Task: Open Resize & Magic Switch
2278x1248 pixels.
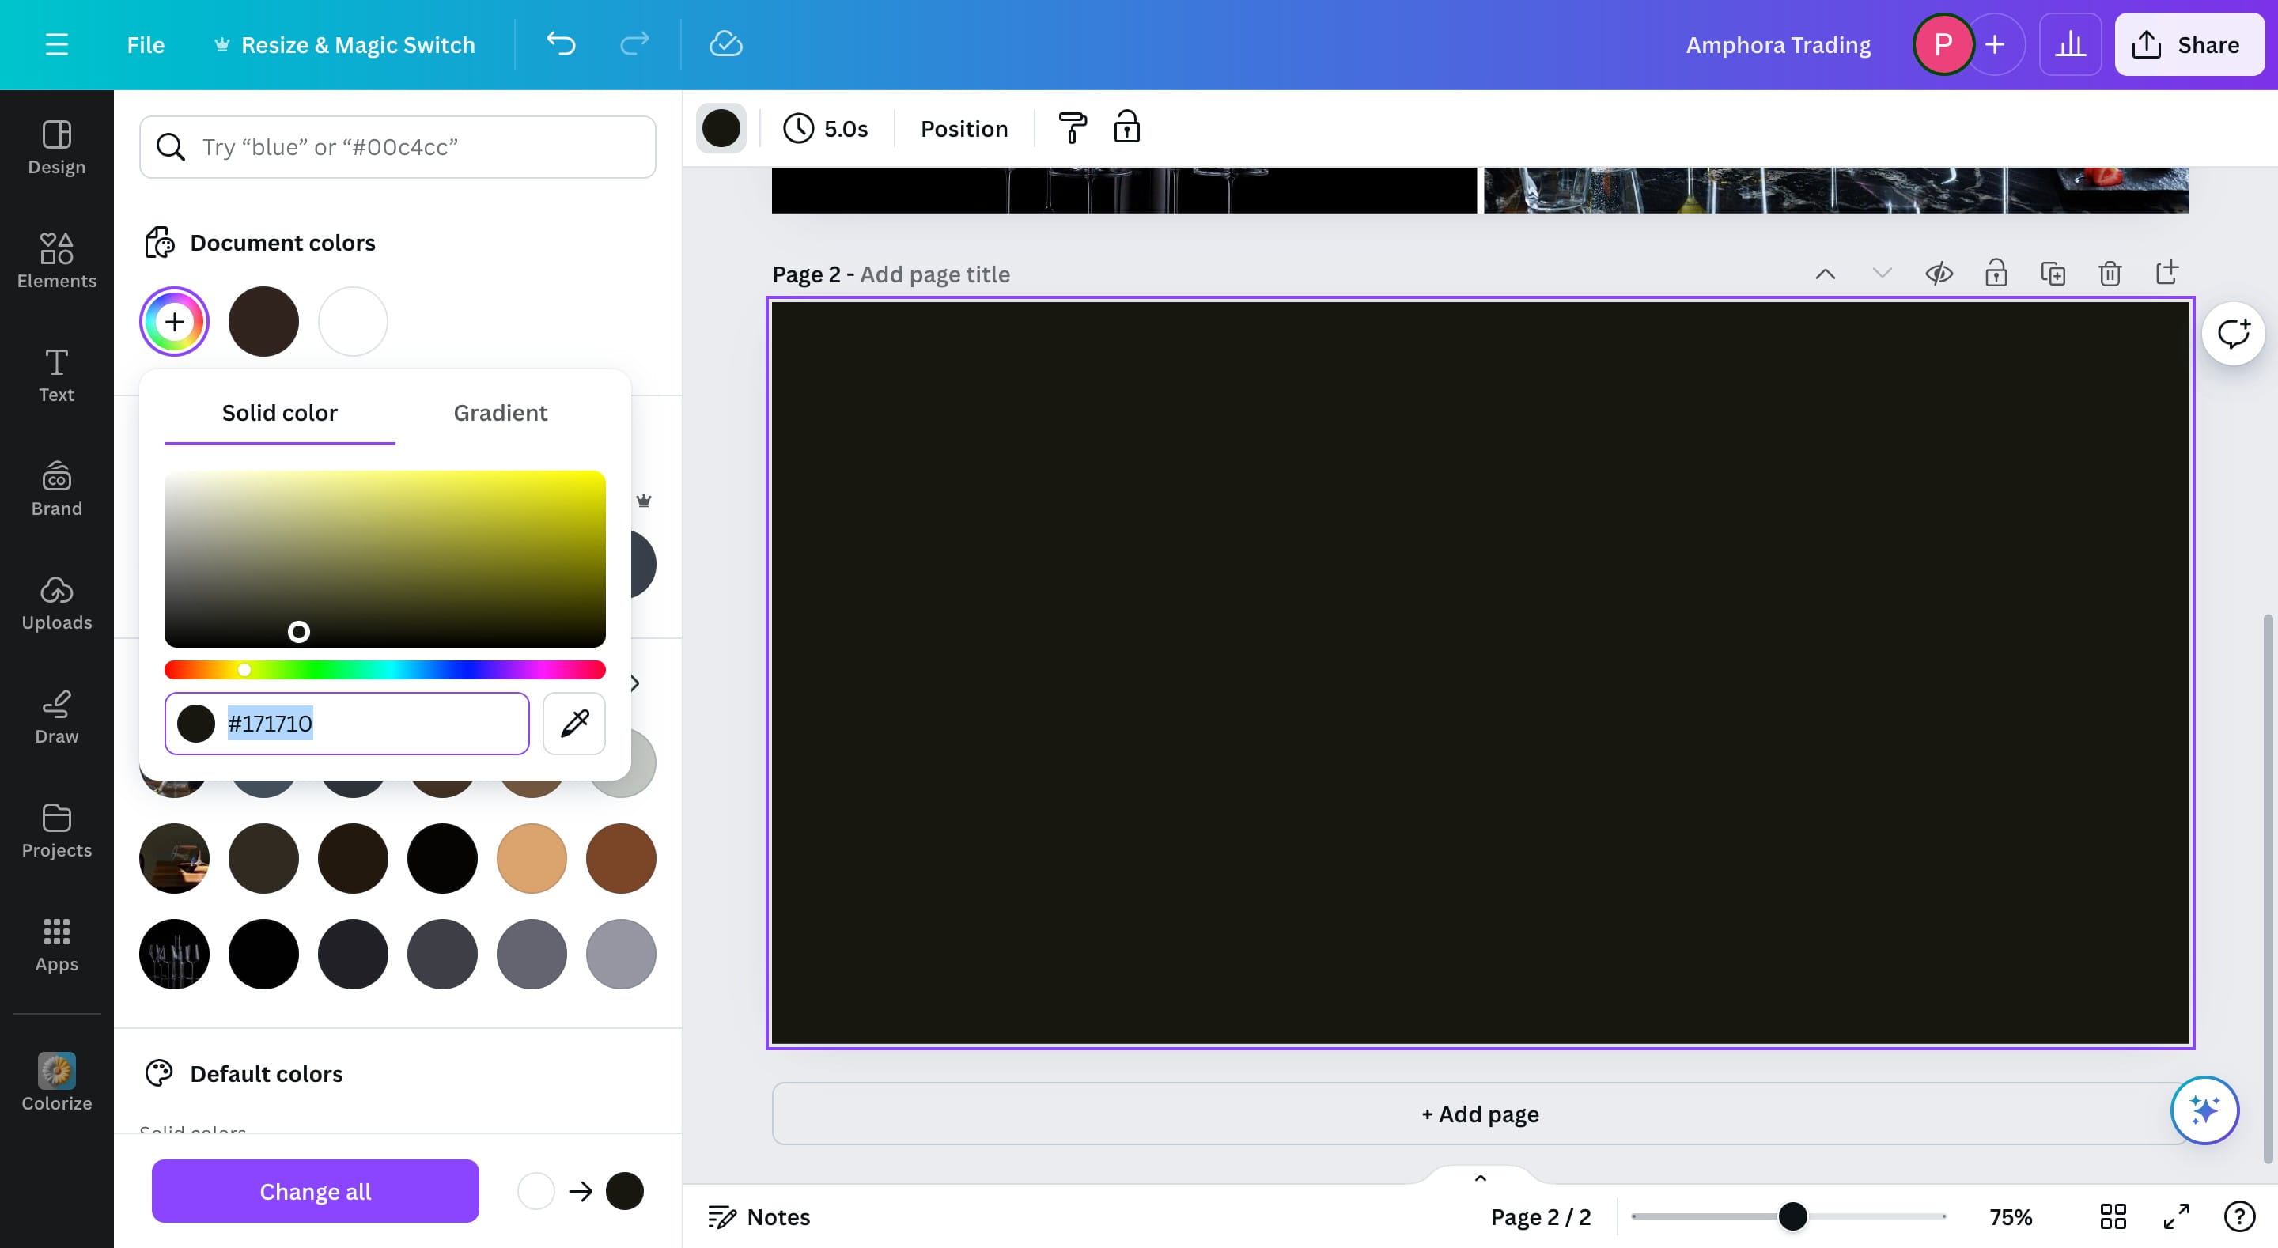Action: tap(345, 44)
